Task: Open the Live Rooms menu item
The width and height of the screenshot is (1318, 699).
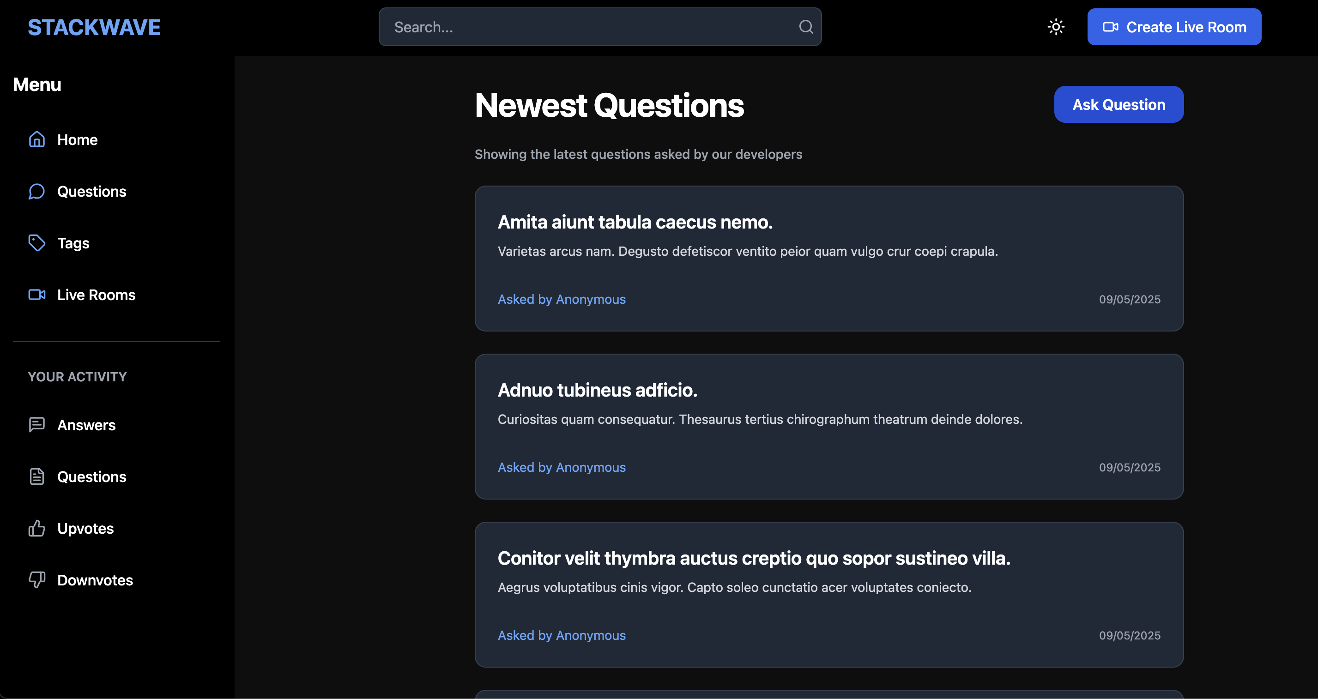Action: tap(96, 295)
